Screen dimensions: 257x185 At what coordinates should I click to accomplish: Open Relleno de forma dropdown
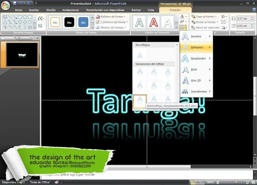point(111,16)
